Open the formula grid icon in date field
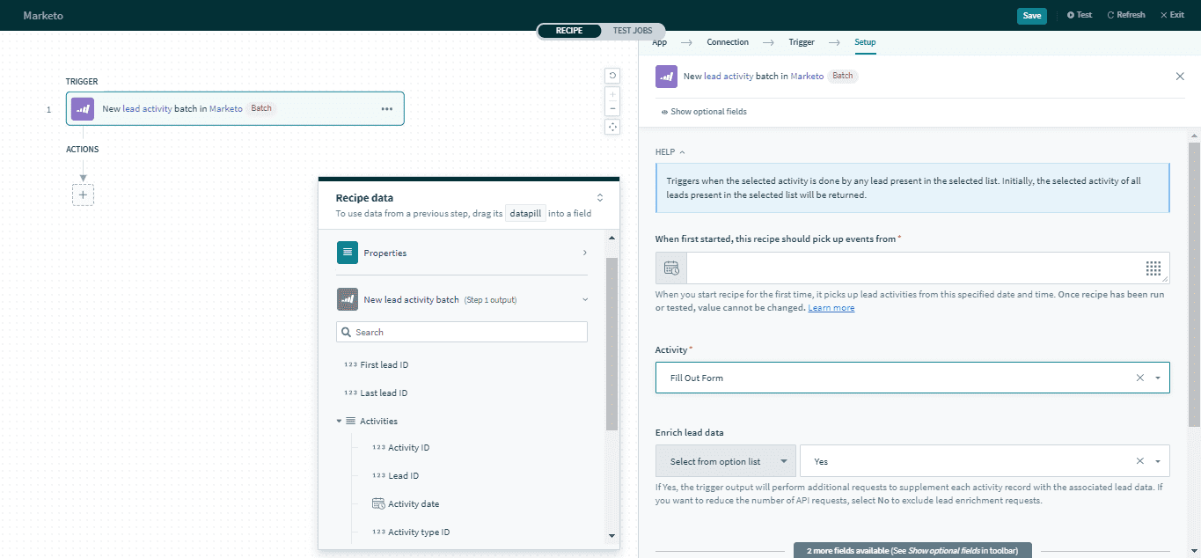This screenshot has width=1201, height=558. 1153,268
